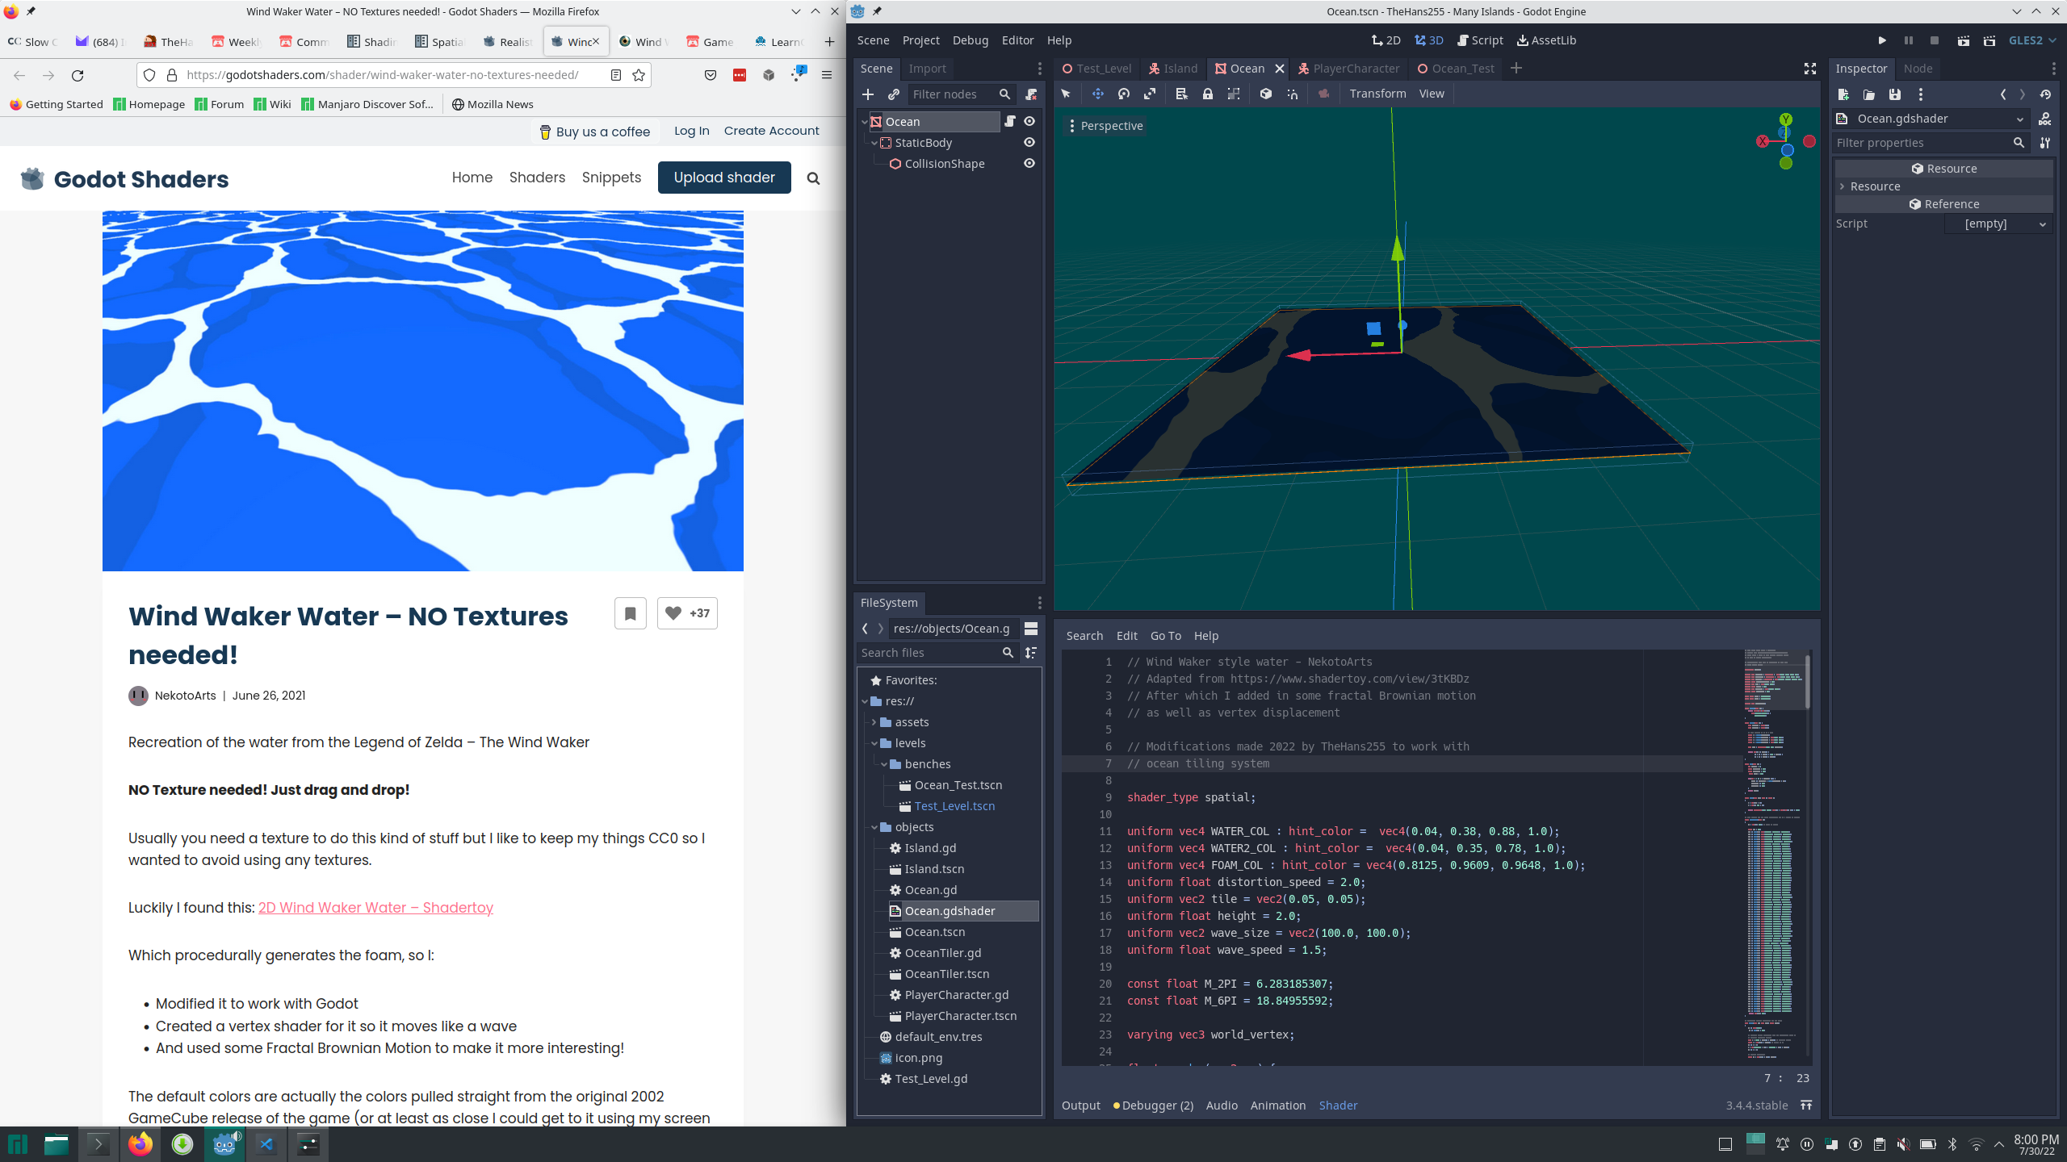Click the Firefox URL address bar

coord(394,75)
